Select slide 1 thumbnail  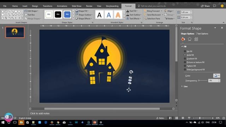click(15, 32)
